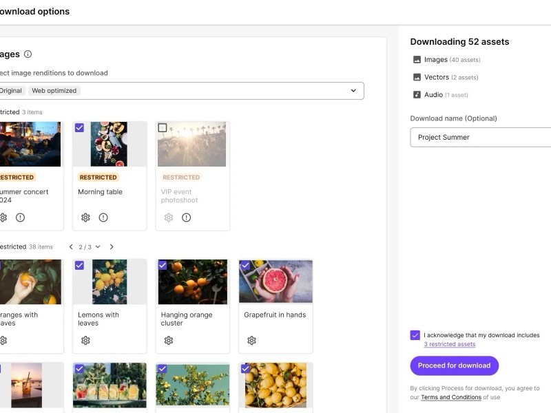Open the Terms and Conditions of use

coord(450,397)
